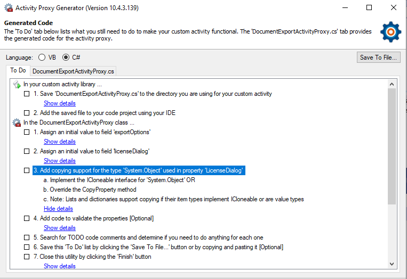Check the Search for TODO comments task

pos(27,237)
